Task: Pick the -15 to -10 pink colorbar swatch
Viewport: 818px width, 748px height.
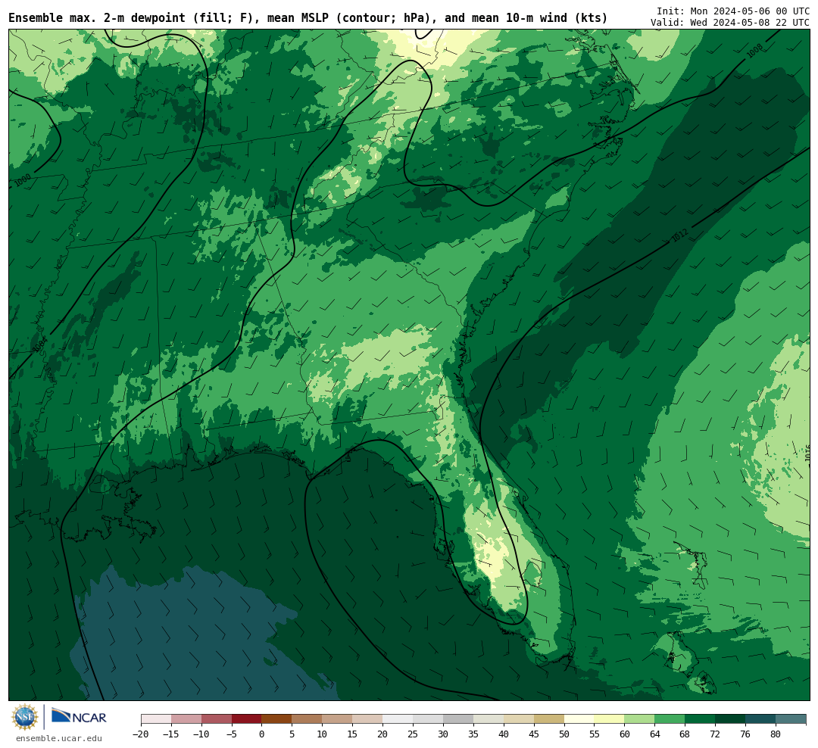Action: [186, 719]
